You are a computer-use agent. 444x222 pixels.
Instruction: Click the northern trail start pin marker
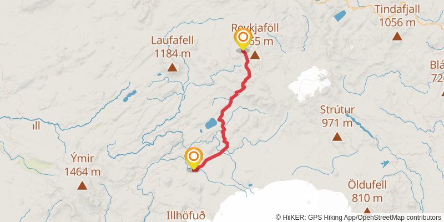coord(243,39)
